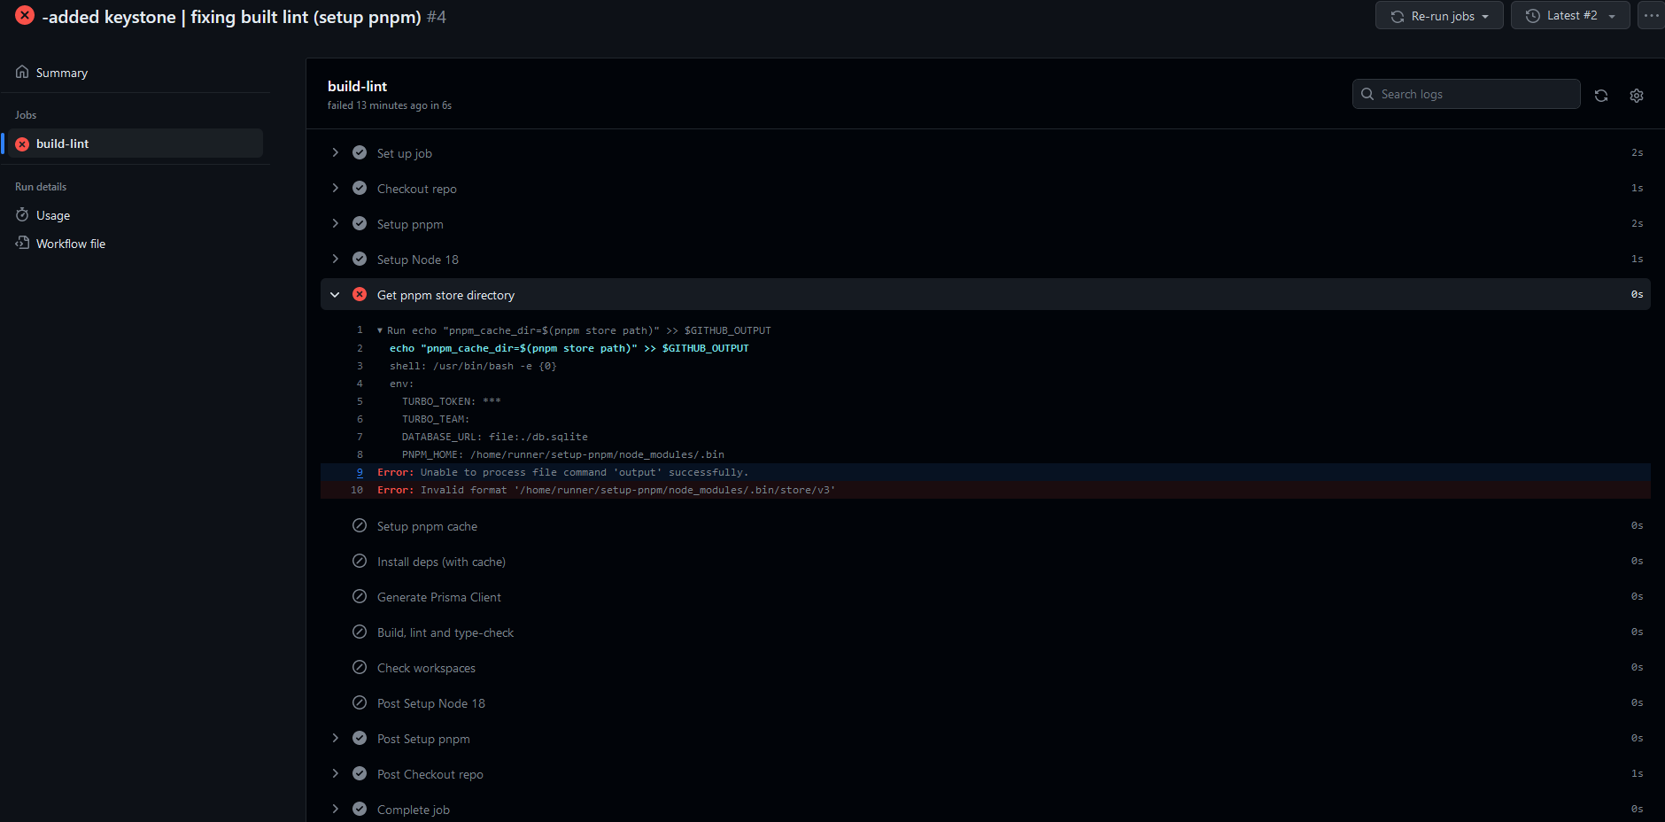Expand the Checkout repo step
This screenshot has width=1665, height=822.
click(335, 188)
